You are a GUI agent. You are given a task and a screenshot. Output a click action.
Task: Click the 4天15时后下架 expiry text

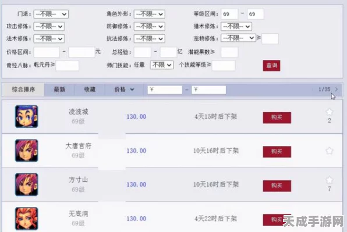[216, 117]
